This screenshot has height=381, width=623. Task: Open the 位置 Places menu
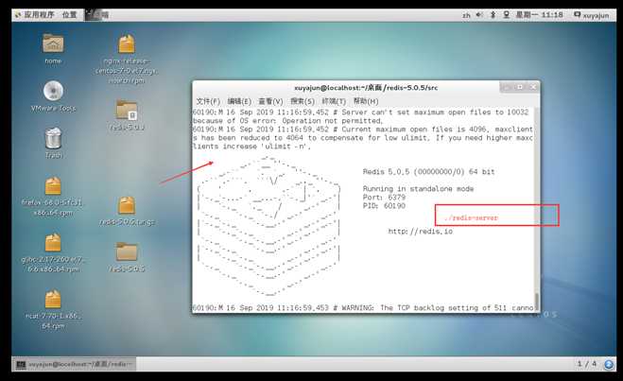(69, 15)
